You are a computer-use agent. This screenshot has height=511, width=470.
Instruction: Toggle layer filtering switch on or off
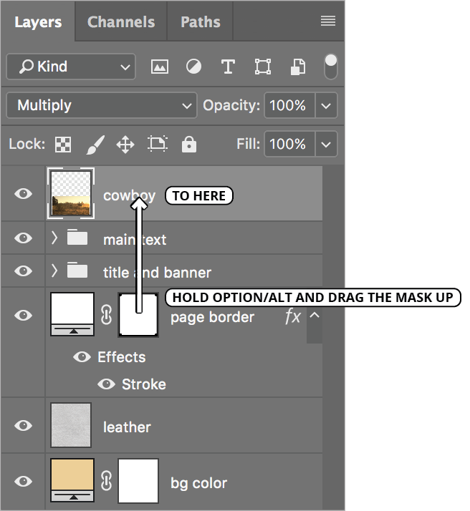pyautogui.click(x=331, y=67)
